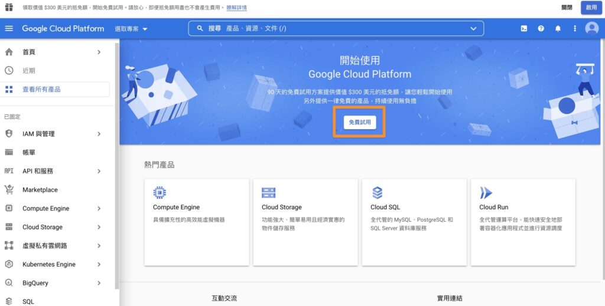Viewport: 605px width, 306px height.
Task: Click the VPC network icon
Action: 9,246
